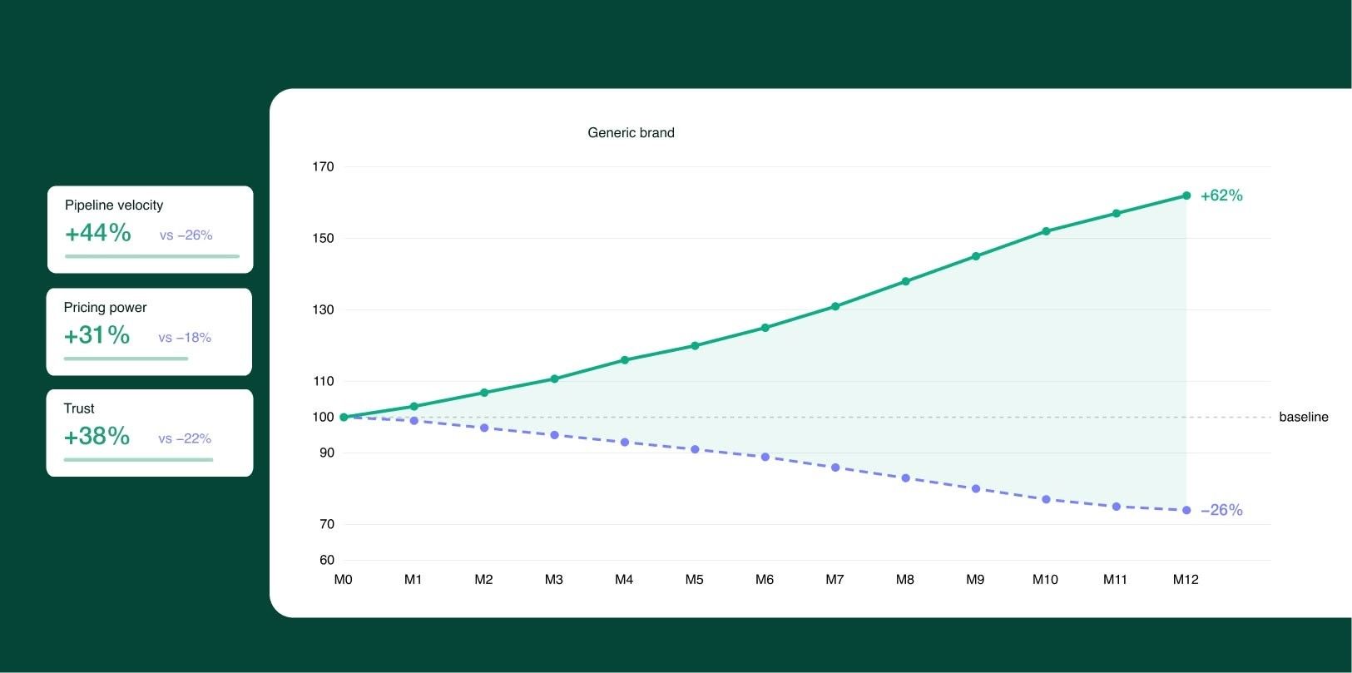
Task: Click the 110 y-axis label
Action: (x=323, y=381)
